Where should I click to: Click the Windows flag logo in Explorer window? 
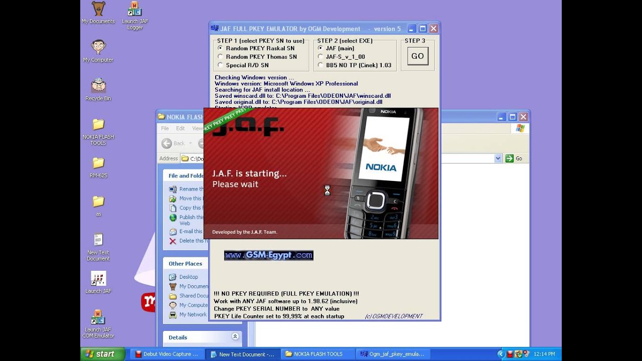(520, 128)
